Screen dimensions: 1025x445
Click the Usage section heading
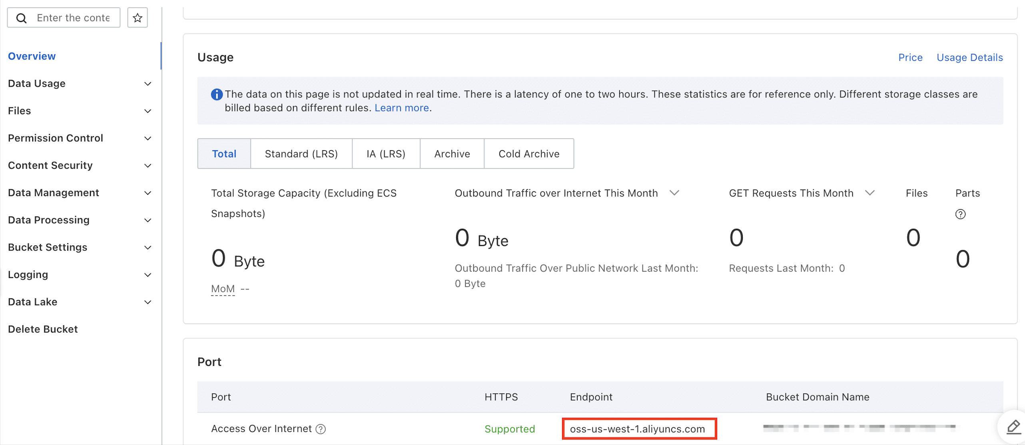[215, 58]
